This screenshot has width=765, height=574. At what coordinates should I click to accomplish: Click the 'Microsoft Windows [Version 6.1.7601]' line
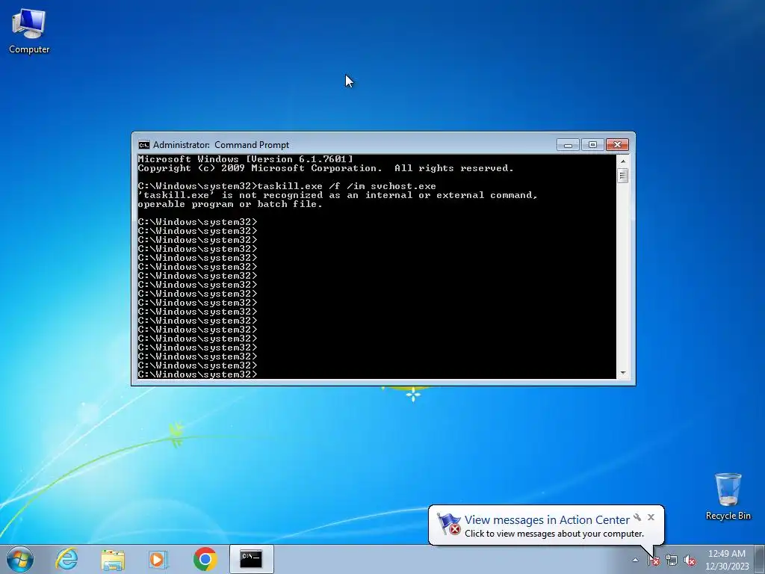coord(245,159)
